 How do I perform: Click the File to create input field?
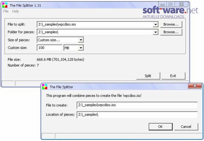(137, 105)
